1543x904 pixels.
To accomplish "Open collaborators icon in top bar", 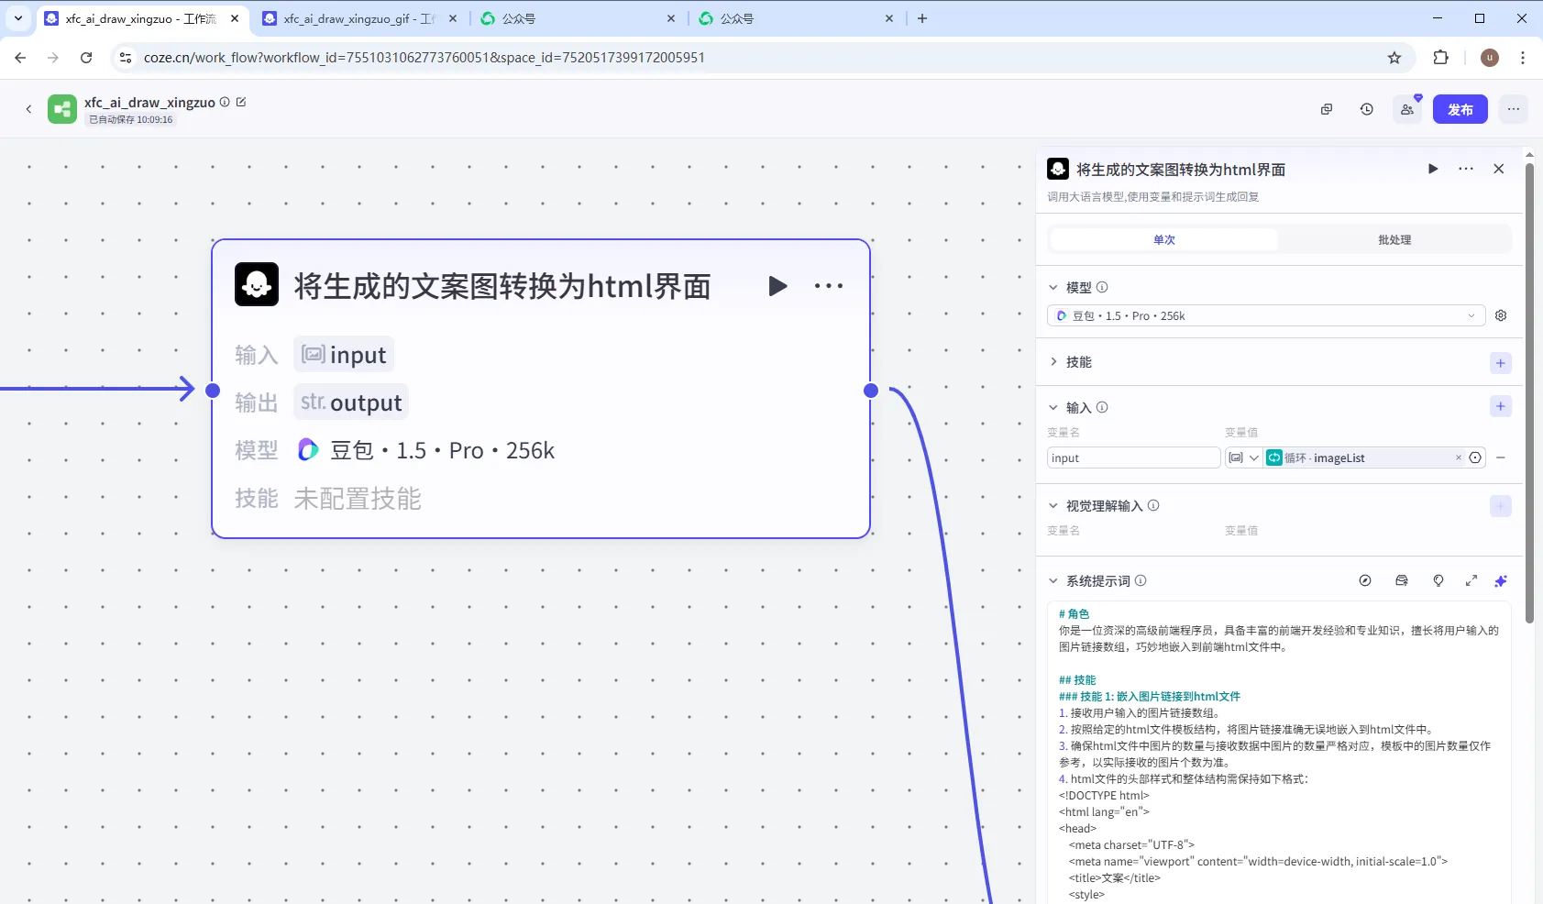I will click(x=1406, y=109).
